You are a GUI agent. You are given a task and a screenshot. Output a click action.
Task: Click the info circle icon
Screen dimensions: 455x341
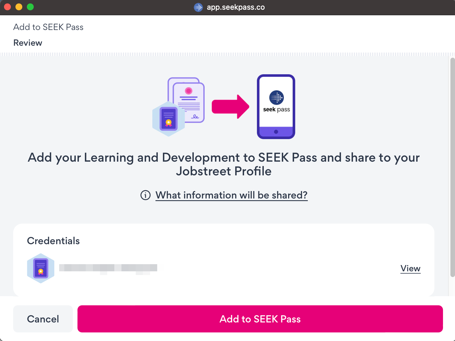click(145, 195)
